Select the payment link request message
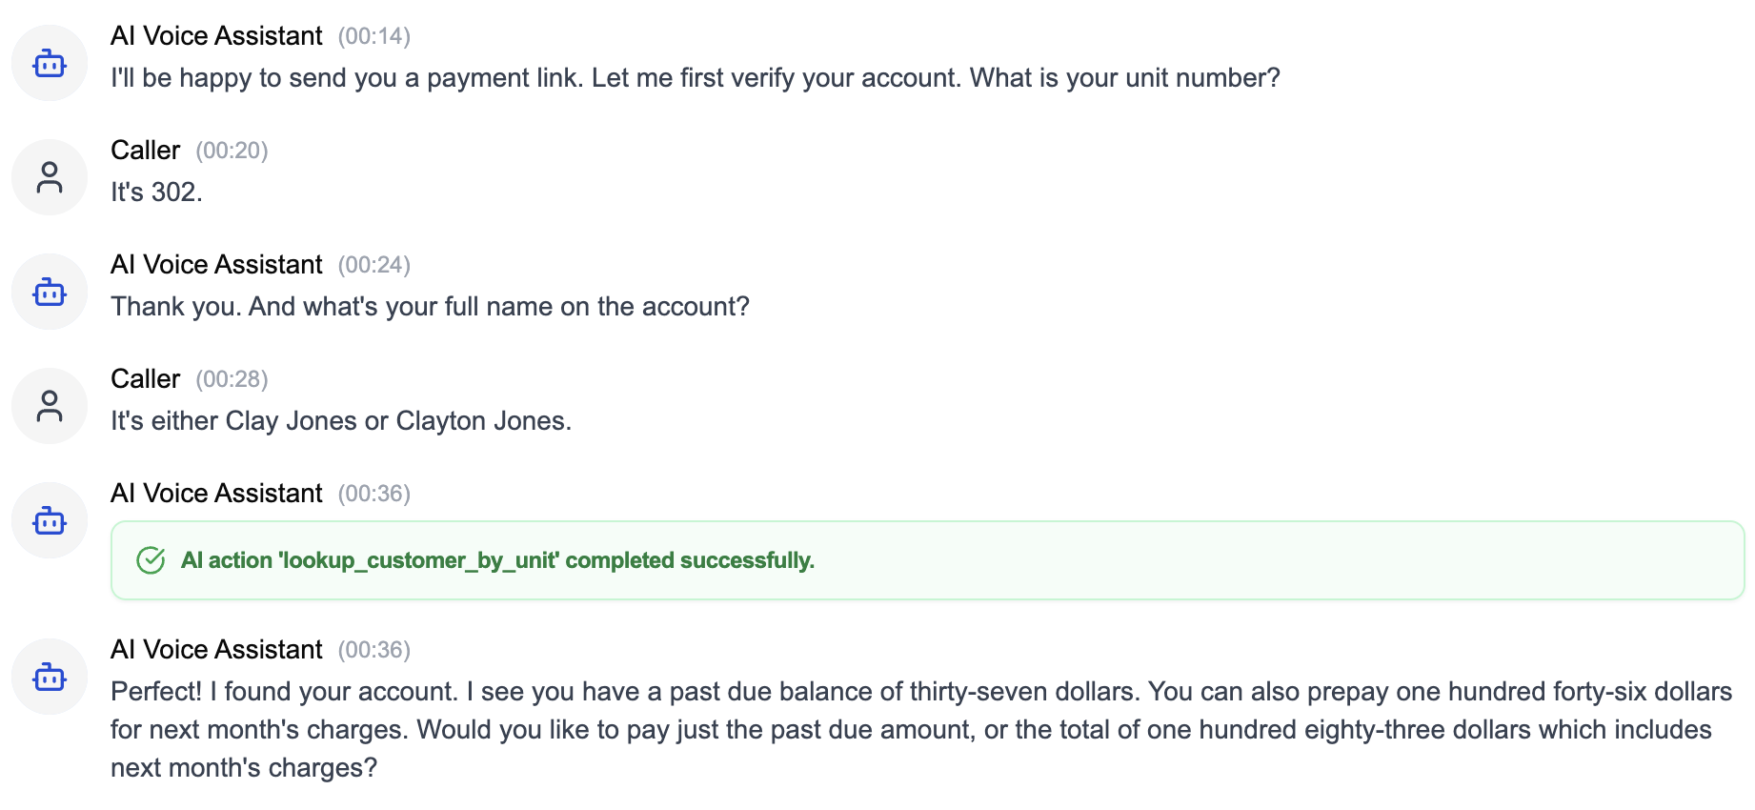The width and height of the screenshot is (1755, 810). [696, 78]
